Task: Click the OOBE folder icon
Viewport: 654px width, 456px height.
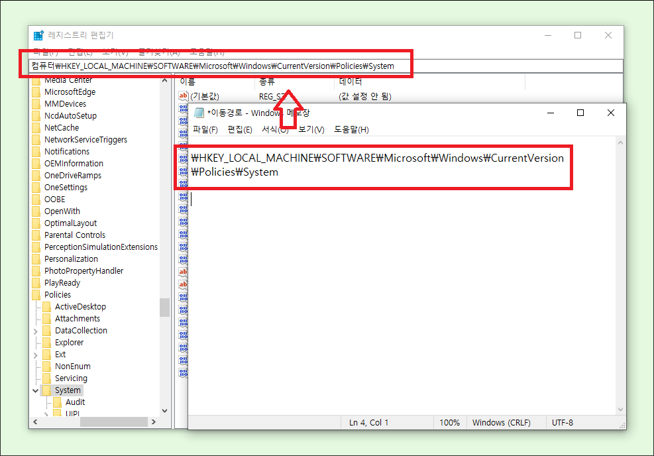Action: (x=36, y=199)
